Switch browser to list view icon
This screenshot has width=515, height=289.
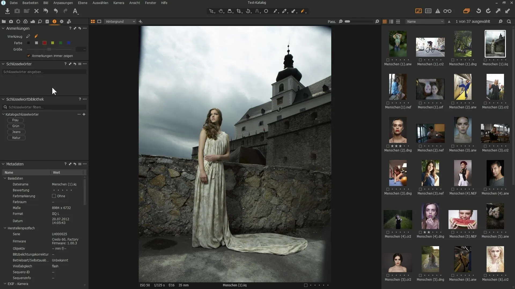click(x=391, y=21)
